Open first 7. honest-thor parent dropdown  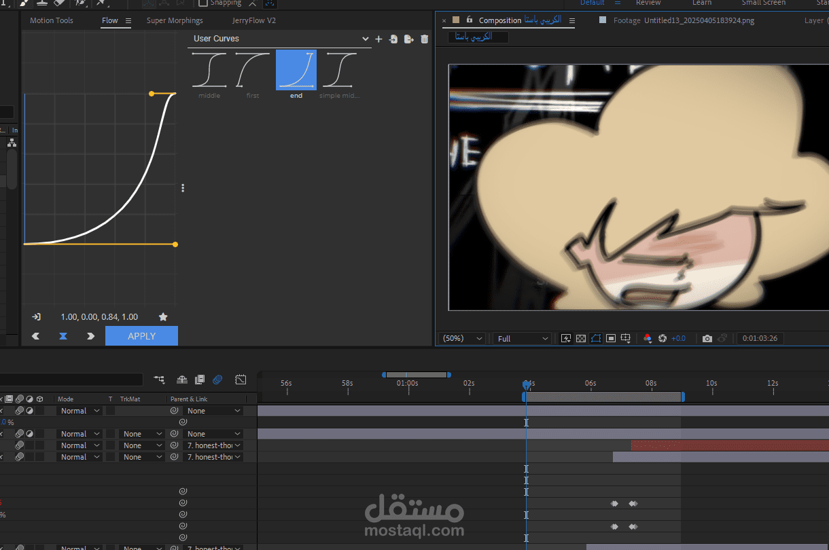click(x=213, y=445)
